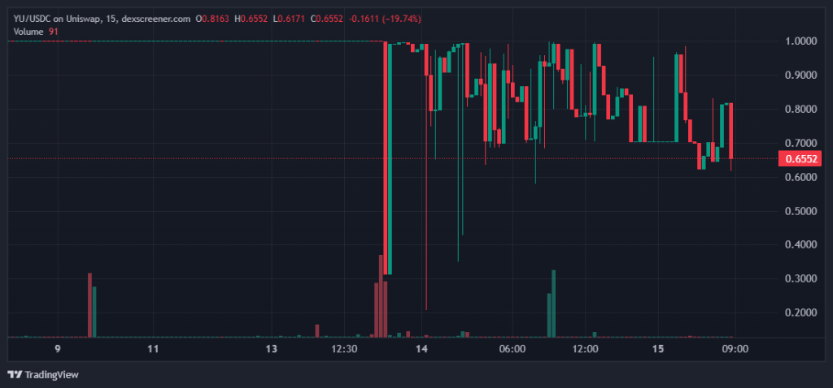Click the red 0.6552 current price tag
833x388 pixels.
(x=800, y=159)
